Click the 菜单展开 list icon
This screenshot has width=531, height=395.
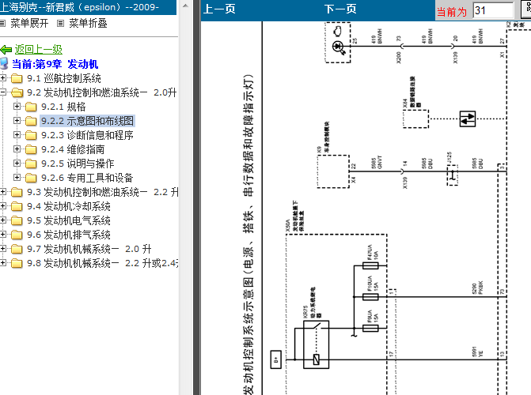[x=2, y=24]
